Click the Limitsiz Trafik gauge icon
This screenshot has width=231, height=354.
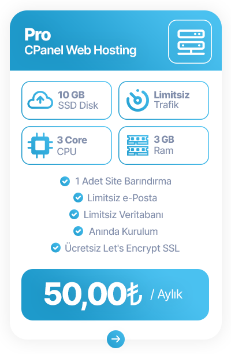137,100
